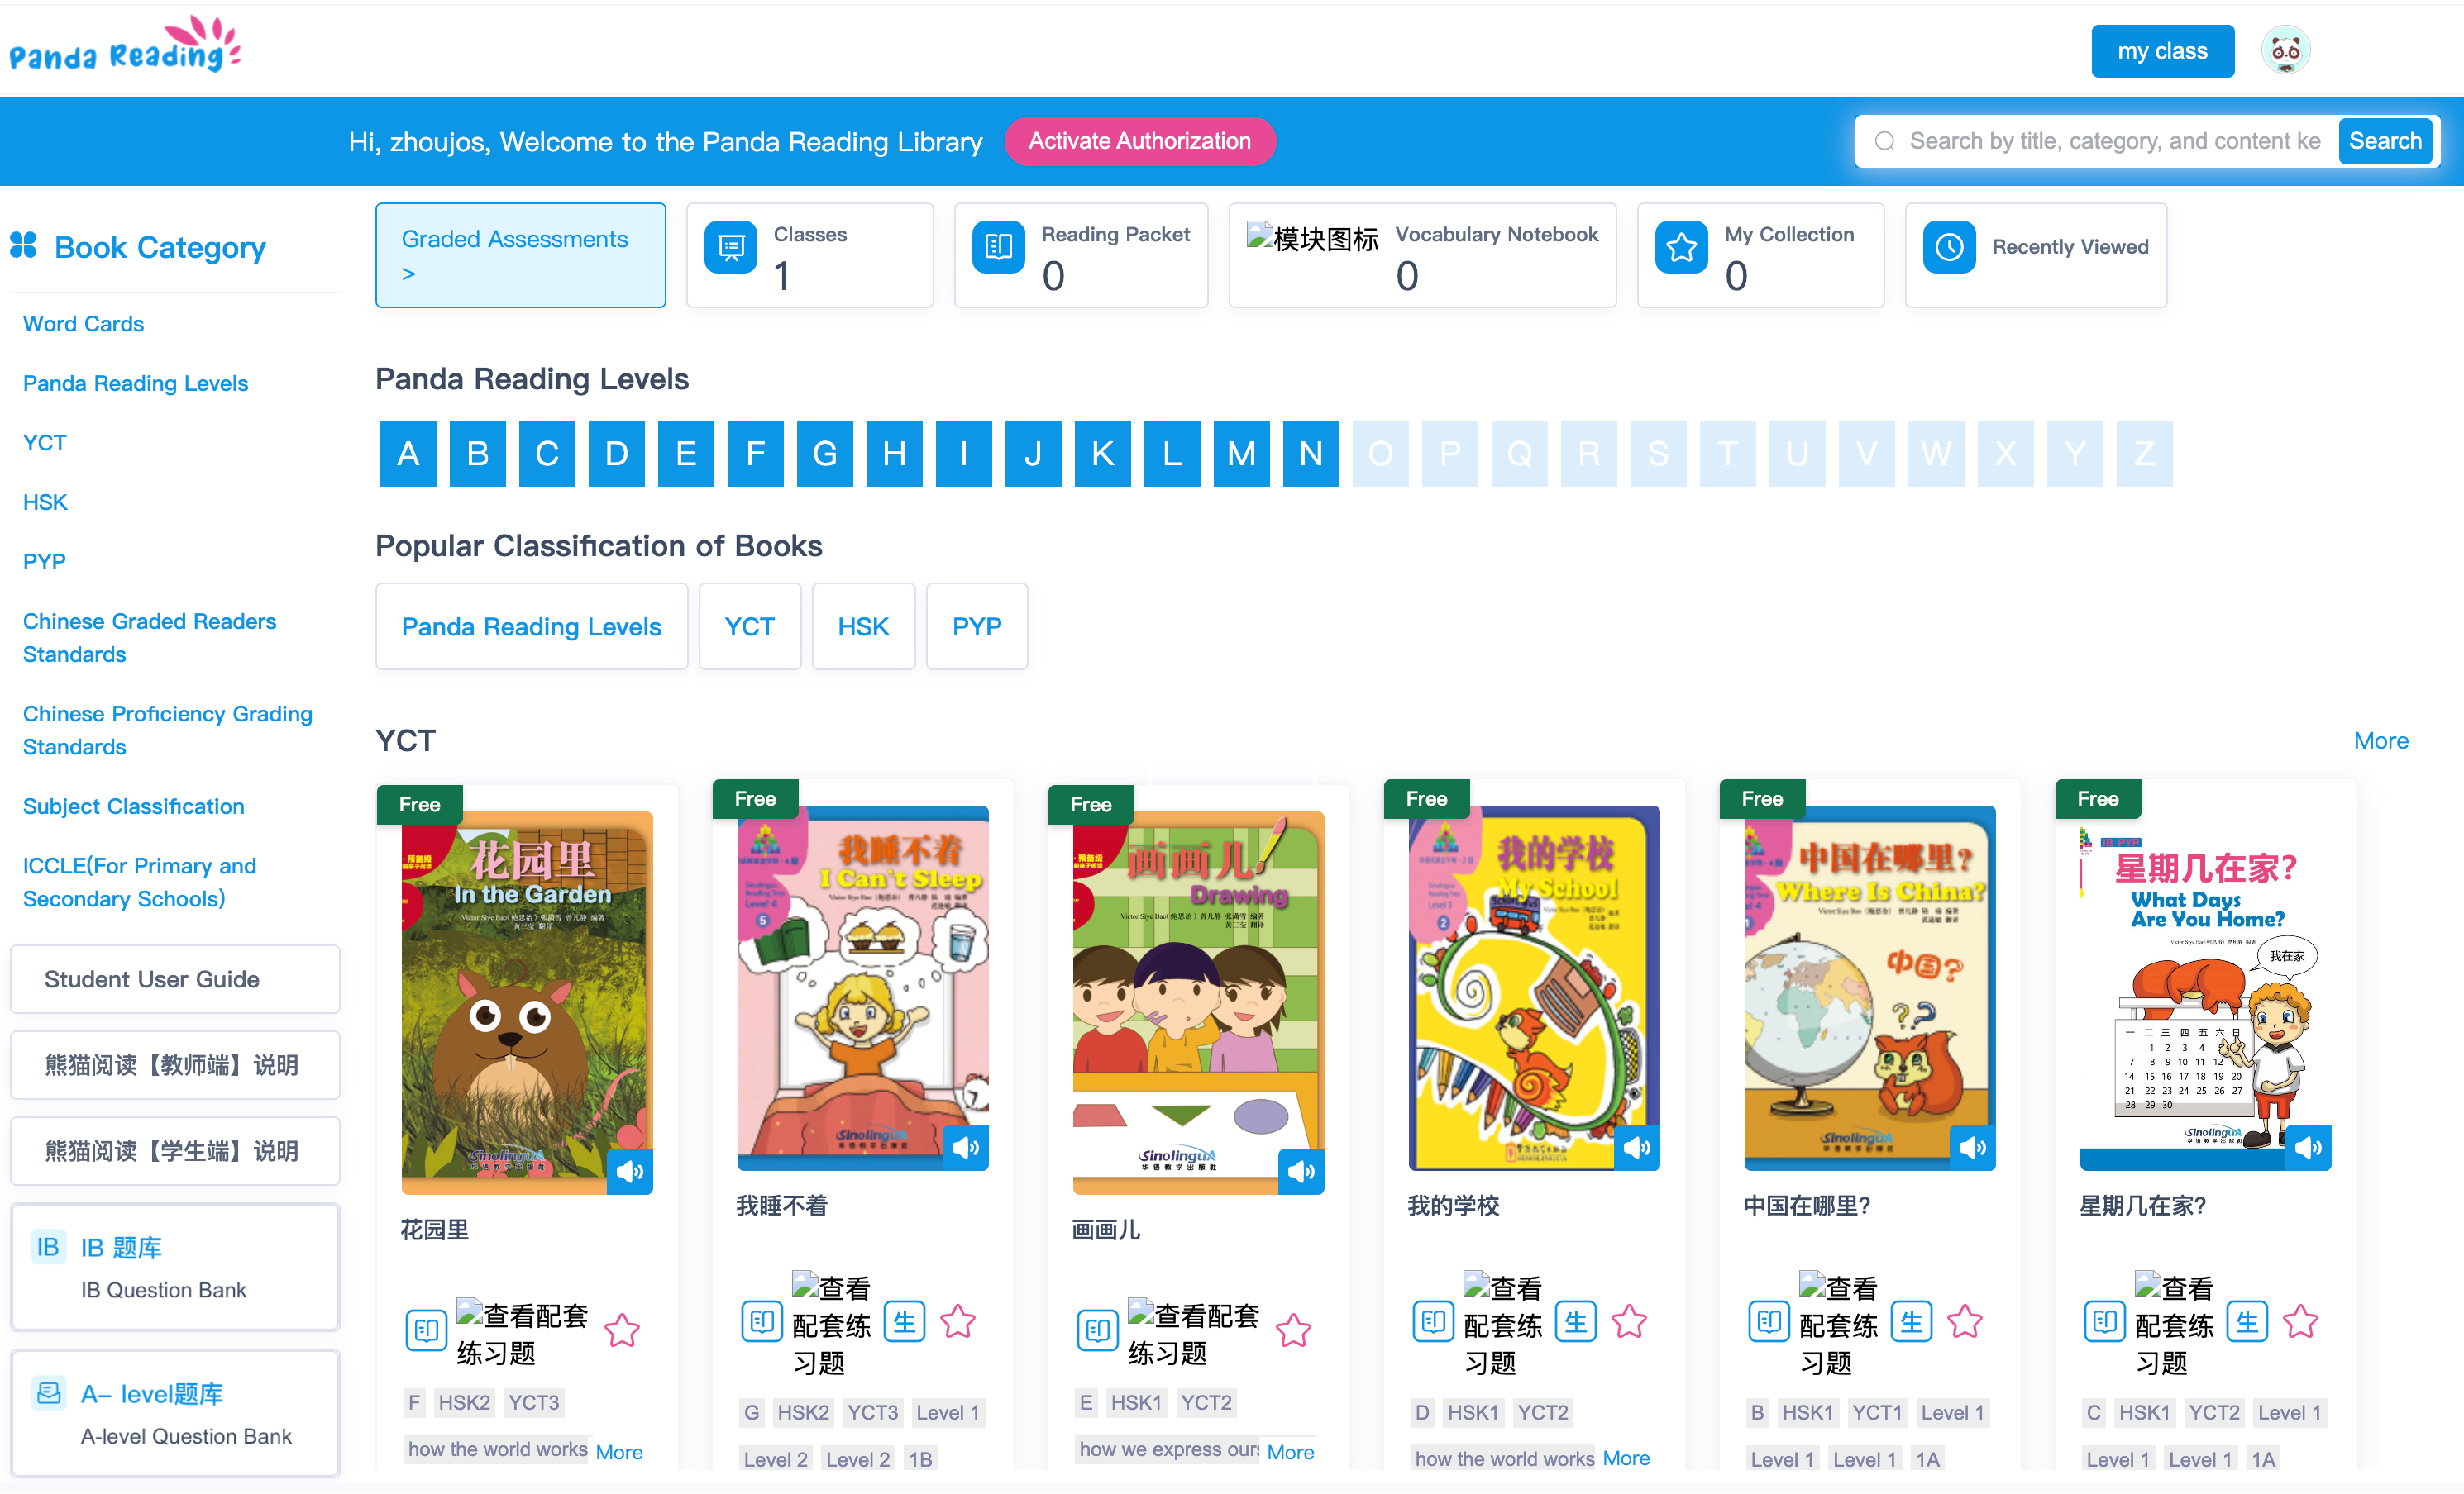Open the Reading Packet book icon
The width and height of the screenshot is (2464, 1494).
click(998, 247)
